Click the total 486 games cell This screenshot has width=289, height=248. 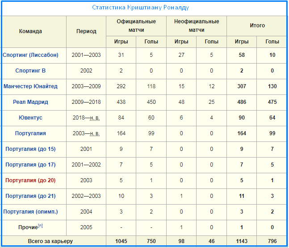(x=242, y=102)
